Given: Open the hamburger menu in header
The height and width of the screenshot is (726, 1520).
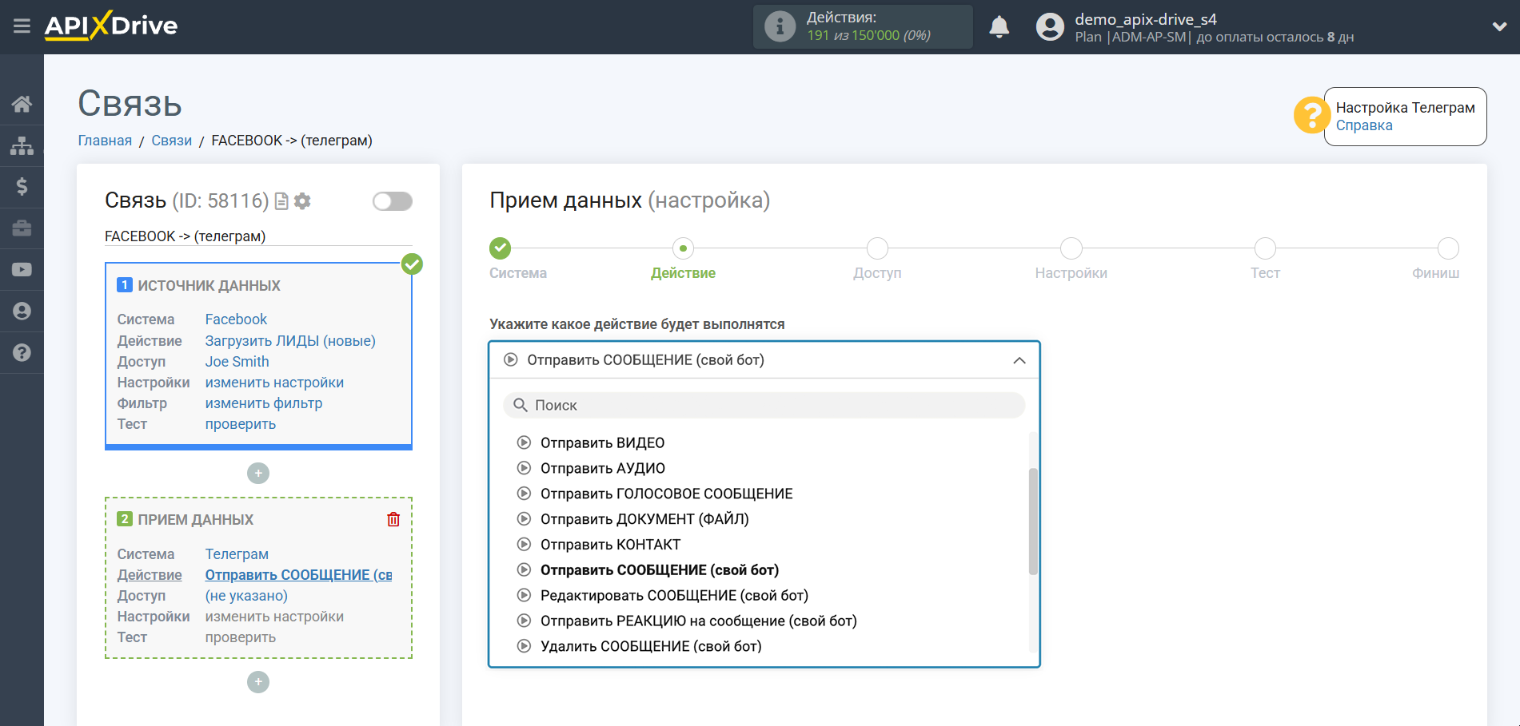Looking at the screenshot, I should [22, 26].
